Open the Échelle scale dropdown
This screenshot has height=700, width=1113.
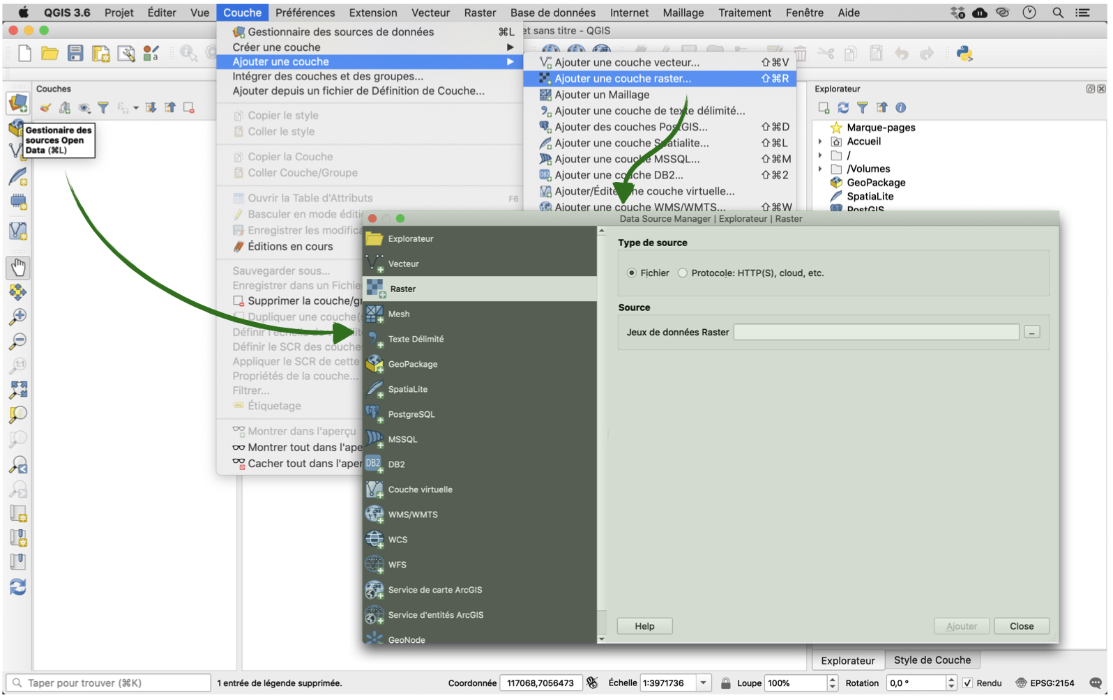(x=704, y=683)
